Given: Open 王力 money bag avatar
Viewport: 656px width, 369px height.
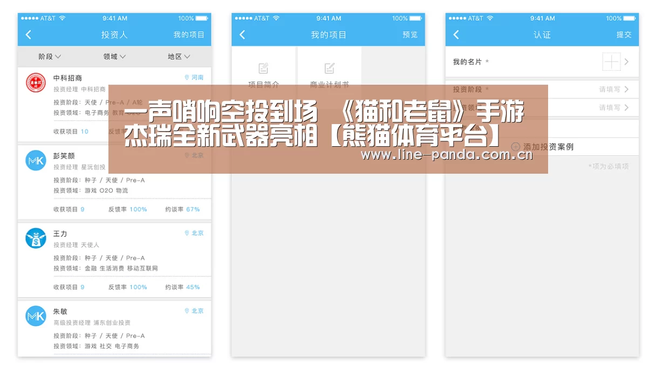Looking at the screenshot, I should pos(36,238).
